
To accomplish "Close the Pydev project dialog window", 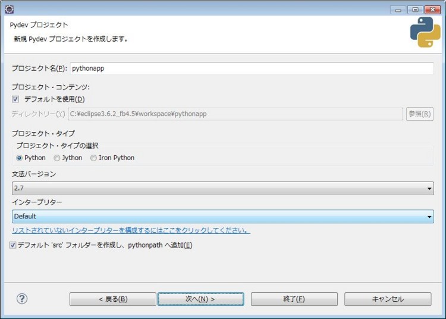I will (x=432, y=10).
